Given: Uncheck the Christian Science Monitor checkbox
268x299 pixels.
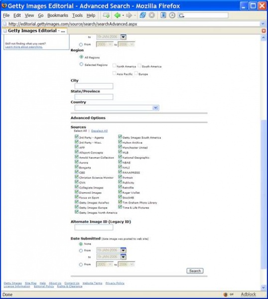Looking at the screenshot, I should pyautogui.click(x=77, y=177).
